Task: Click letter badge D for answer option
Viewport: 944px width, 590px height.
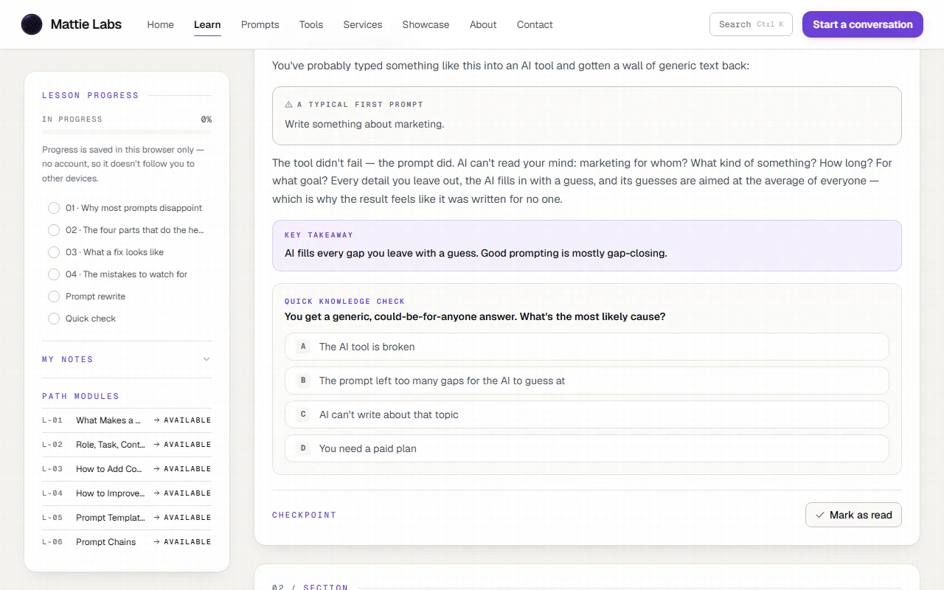Action: tap(302, 448)
